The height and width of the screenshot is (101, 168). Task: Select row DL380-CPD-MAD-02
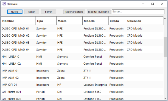click(82, 35)
